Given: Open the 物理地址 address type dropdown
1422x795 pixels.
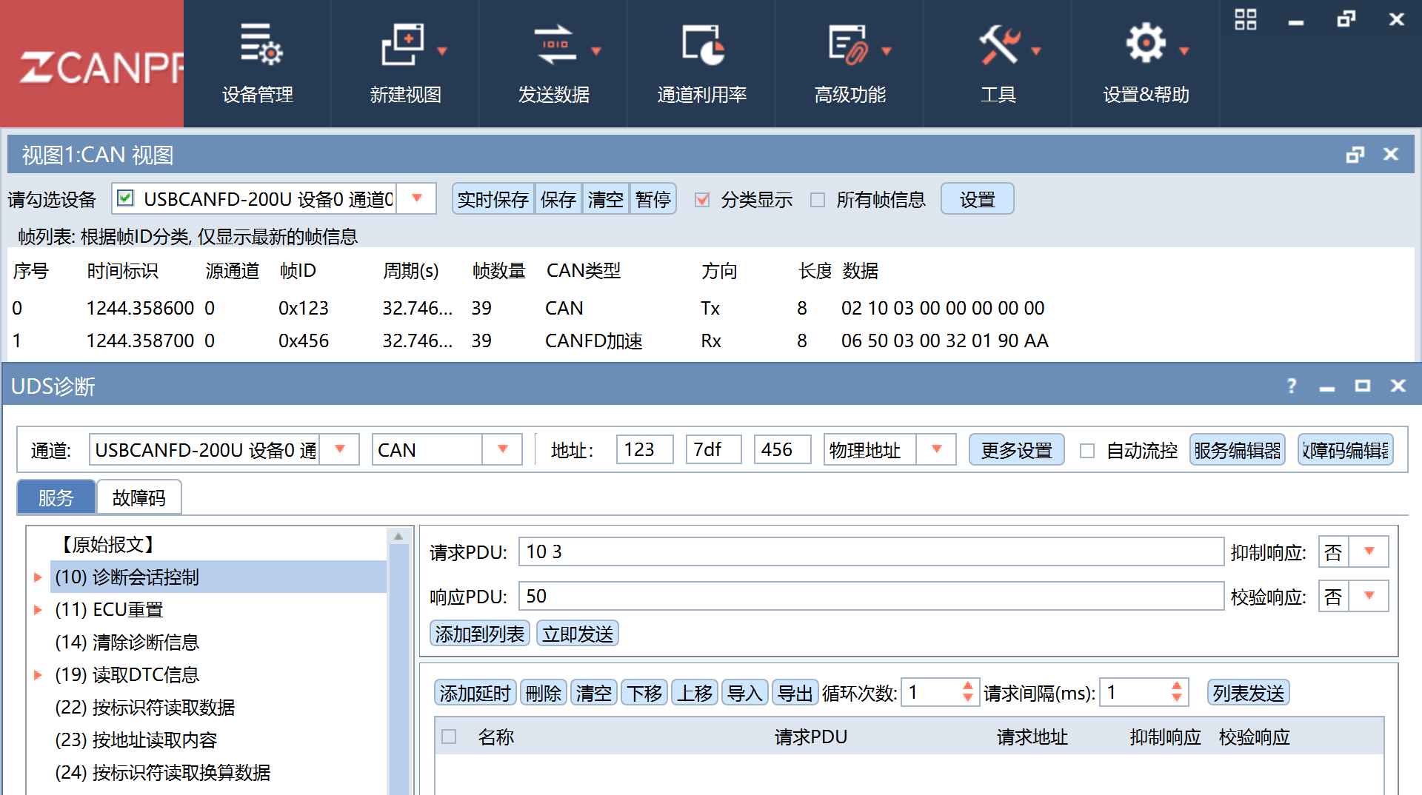Looking at the screenshot, I should coord(936,449).
